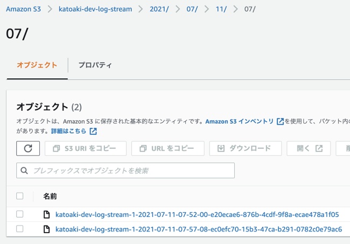This screenshot has width=350, height=244.
Task: Click the URL をコピー button
Action: point(168,148)
